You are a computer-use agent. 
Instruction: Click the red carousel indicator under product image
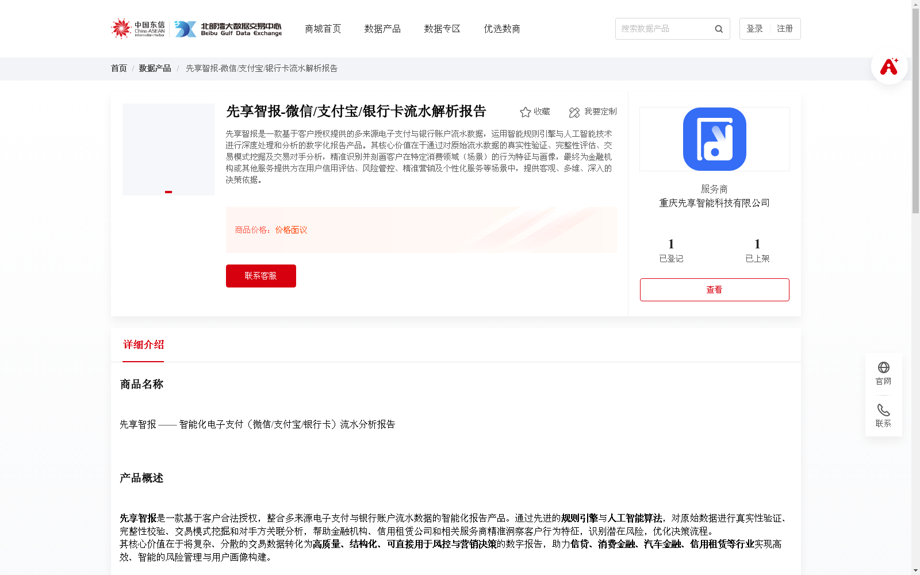click(x=168, y=192)
